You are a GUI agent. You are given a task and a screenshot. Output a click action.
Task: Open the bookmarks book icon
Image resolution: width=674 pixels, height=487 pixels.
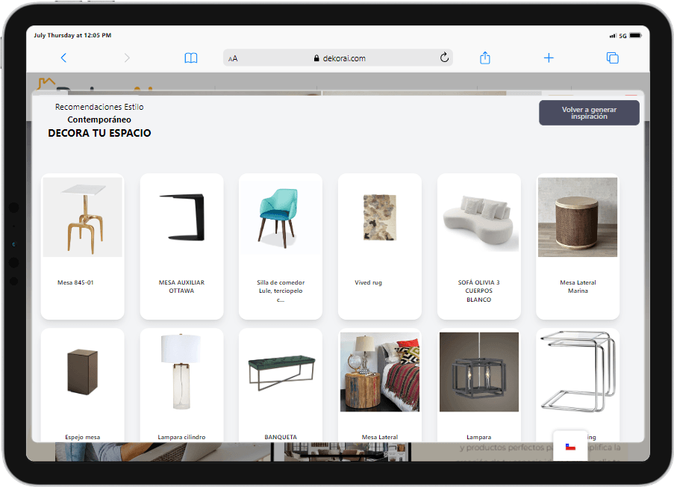click(191, 58)
